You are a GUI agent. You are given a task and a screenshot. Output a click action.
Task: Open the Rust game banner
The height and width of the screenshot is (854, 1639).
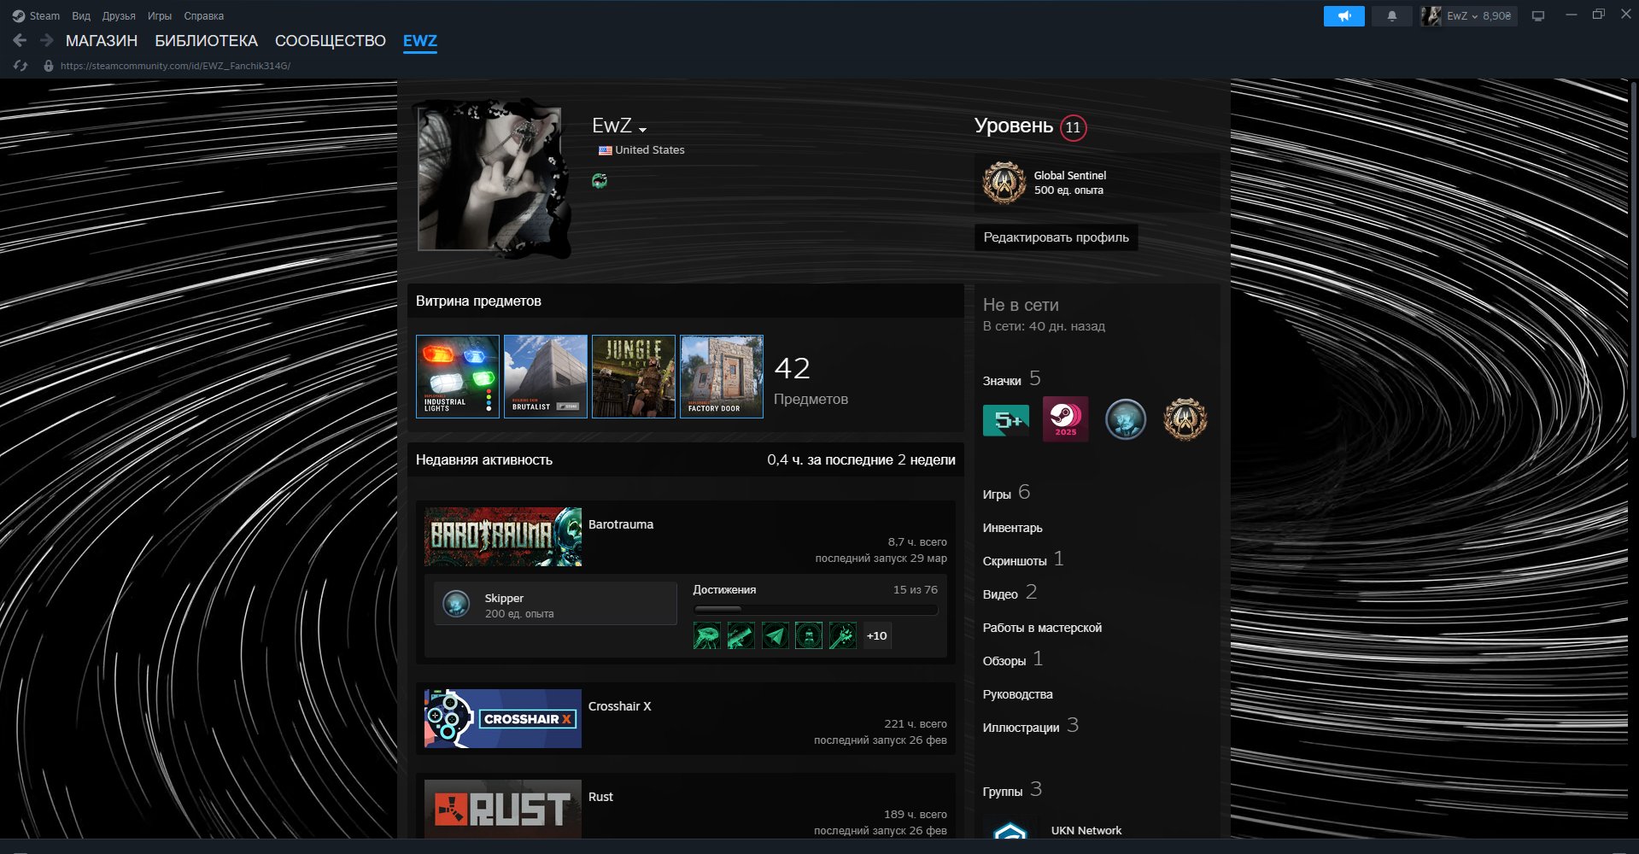tap(503, 809)
